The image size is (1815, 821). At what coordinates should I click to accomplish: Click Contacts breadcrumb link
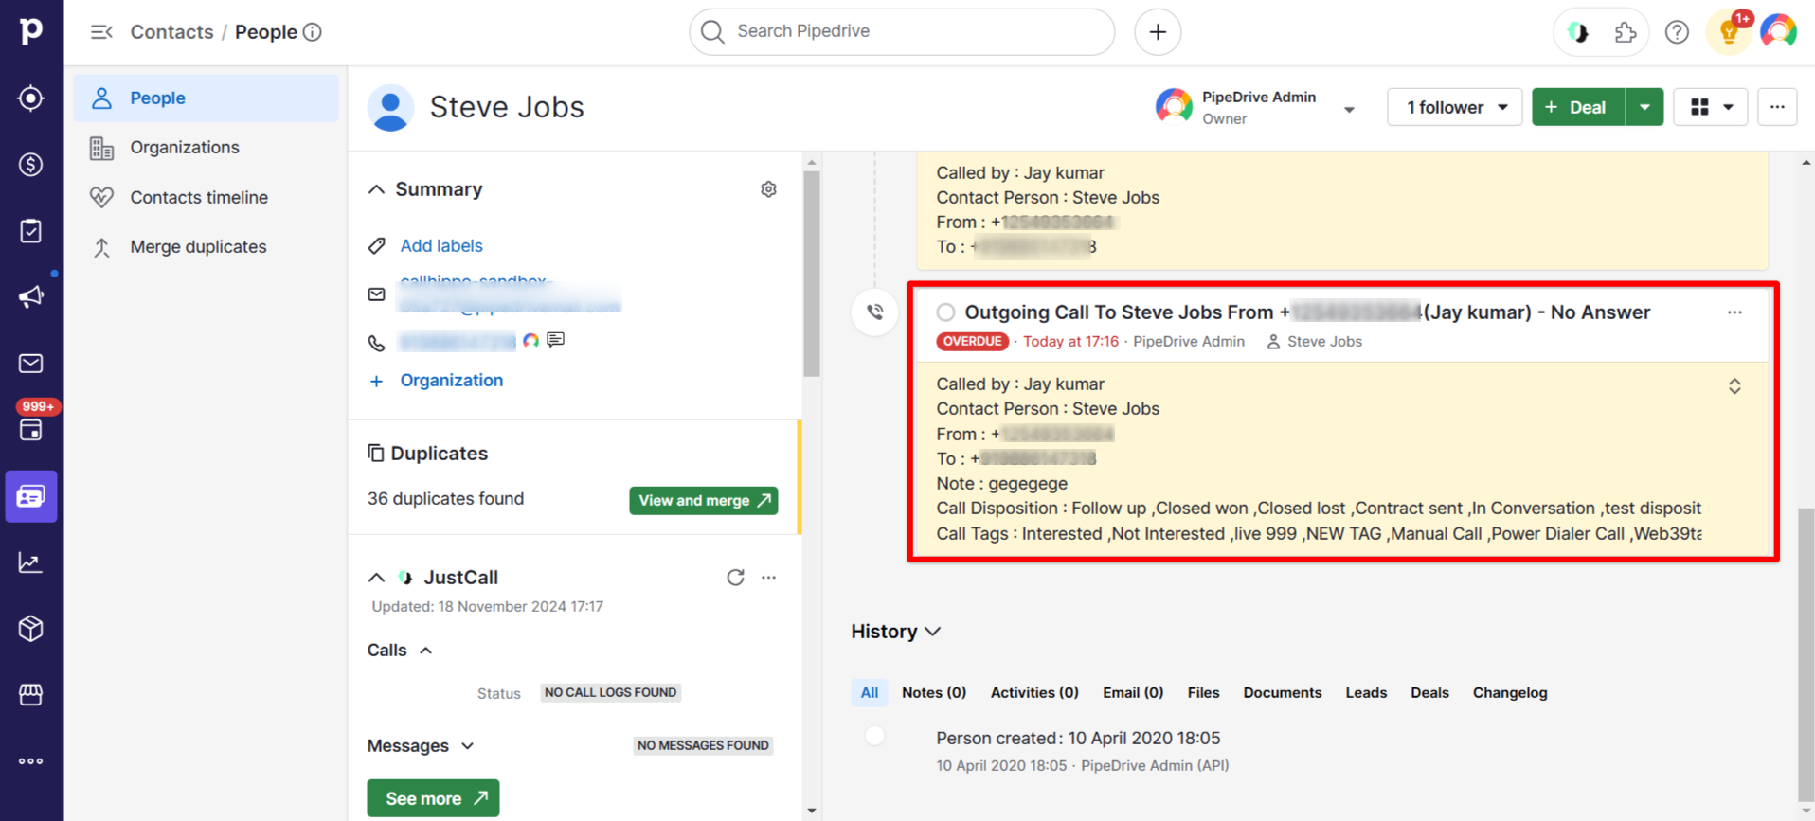point(171,32)
